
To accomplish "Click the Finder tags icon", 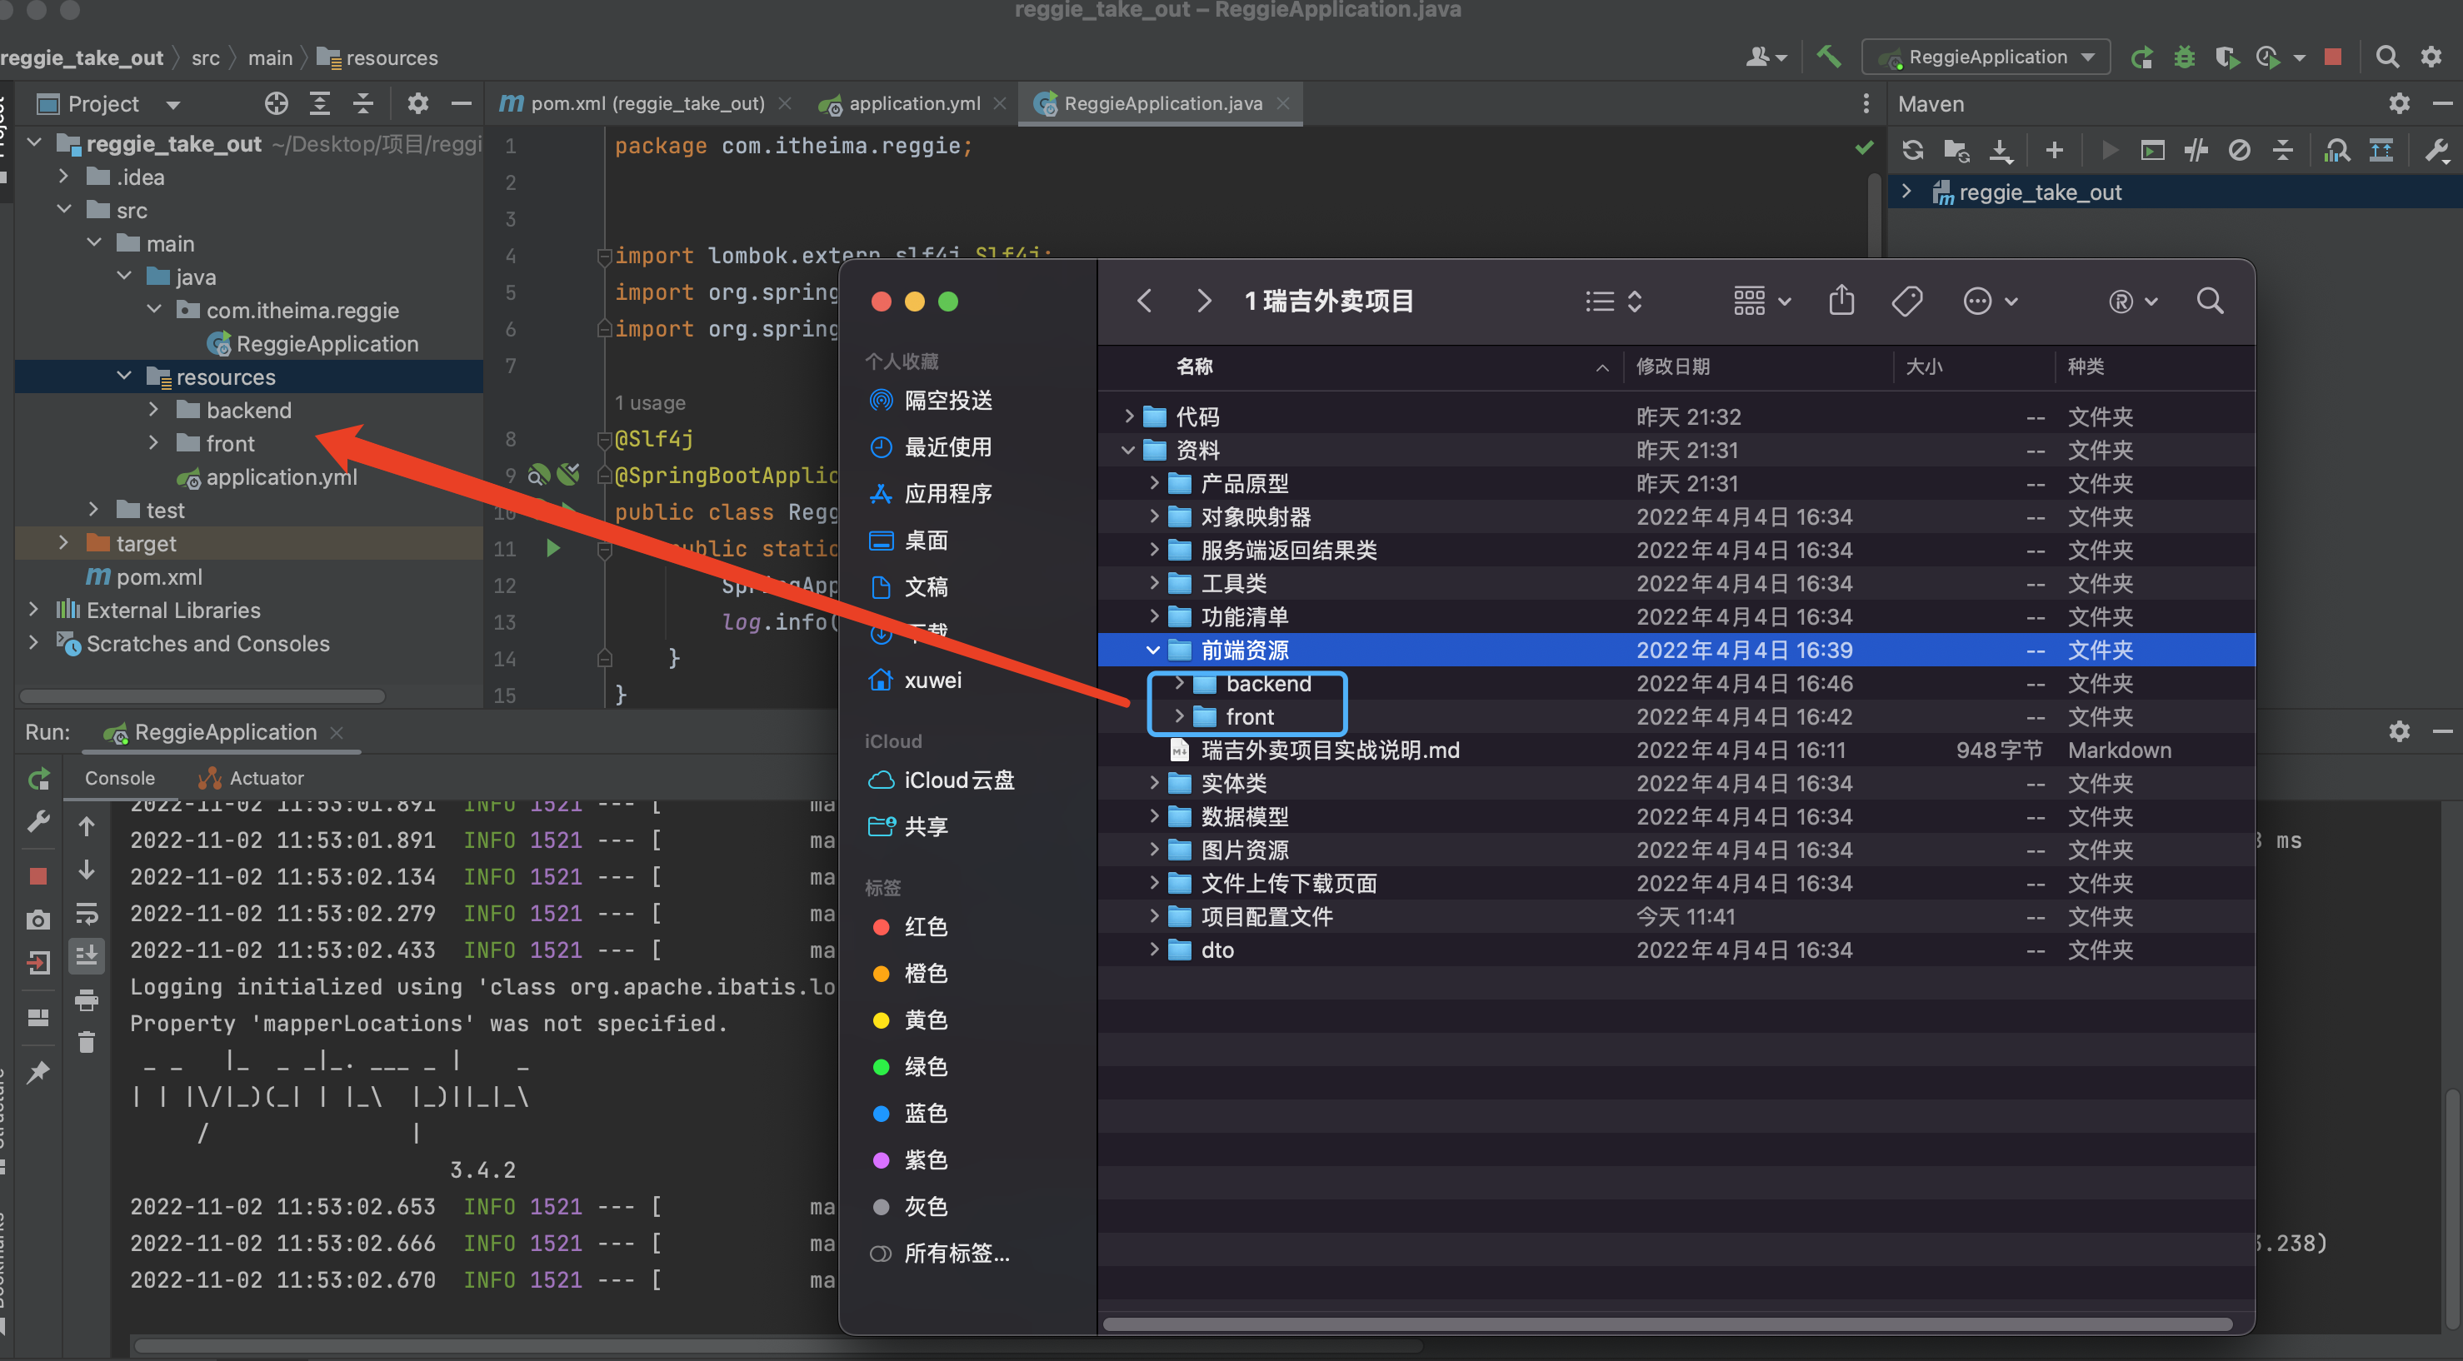I will point(1906,301).
